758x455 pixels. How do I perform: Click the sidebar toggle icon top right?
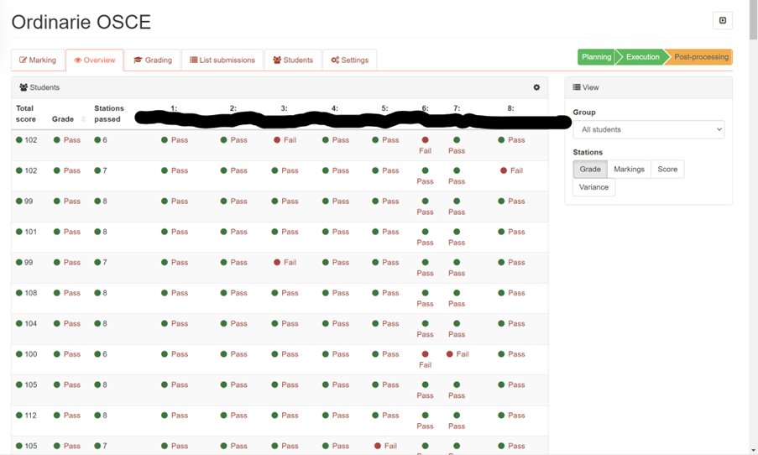(723, 20)
